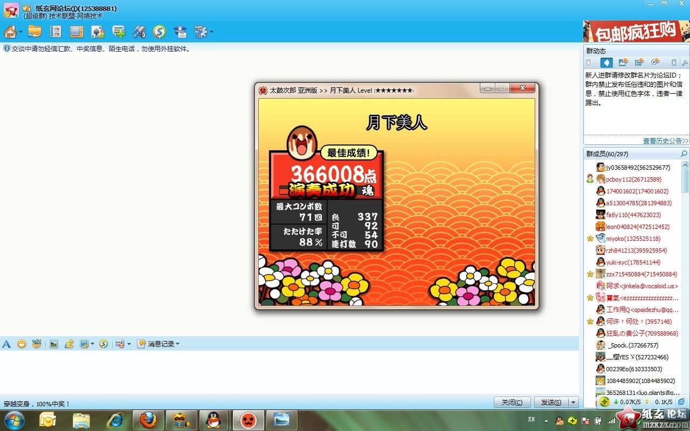Select member jy03658492(562529677)
690x431 pixels.
(638, 168)
